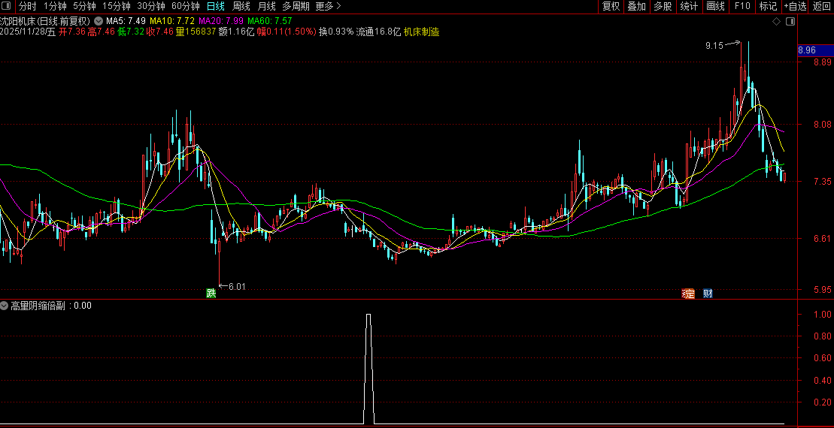Click the 额1.16亿 turnover value
Image resolution: width=834 pixels, height=428 pixels.
tap(237, 32)
